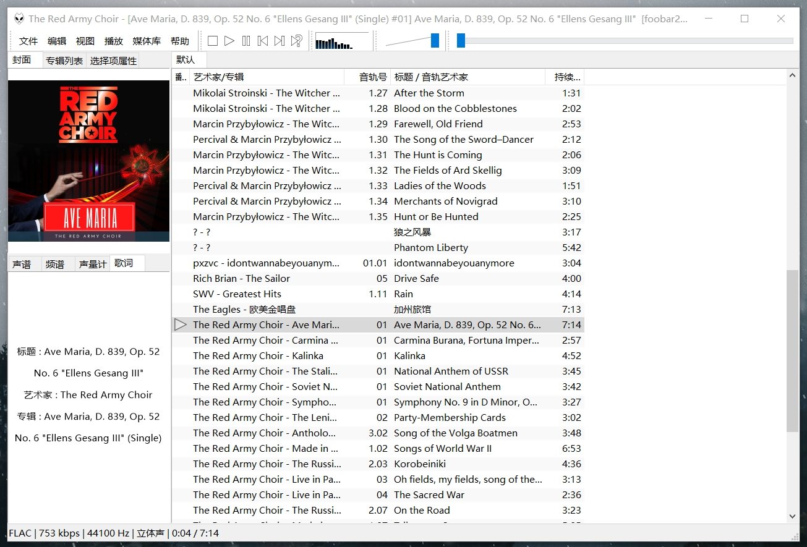
Task: Select the track "Kalinka"
Action: pos(378,355)
